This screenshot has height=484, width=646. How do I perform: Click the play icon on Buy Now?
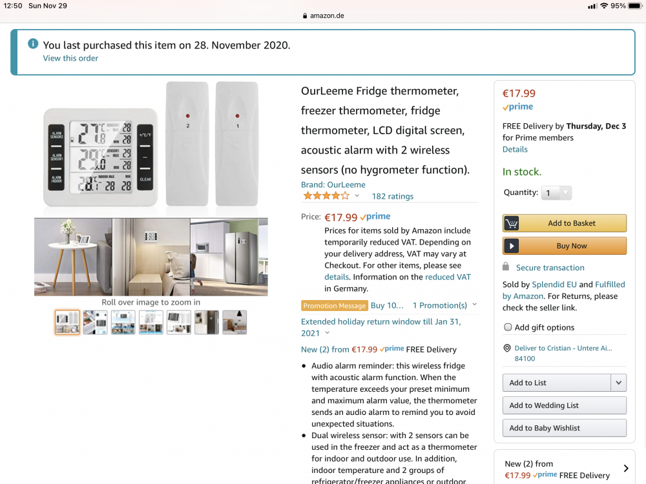pos(512,246)
